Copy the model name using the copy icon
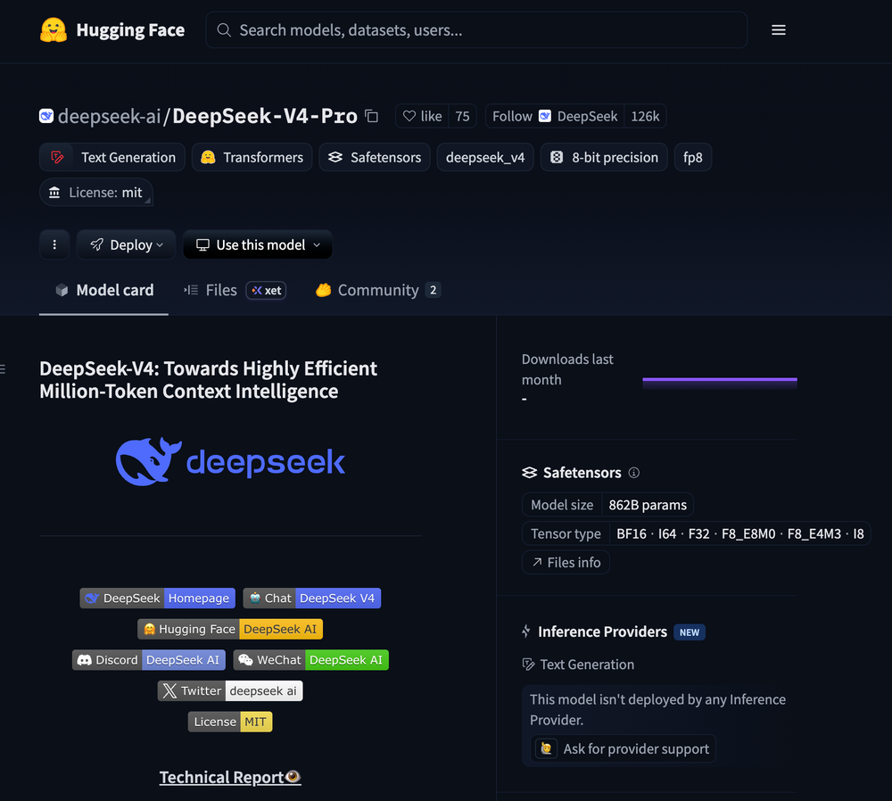 (371, 116)
